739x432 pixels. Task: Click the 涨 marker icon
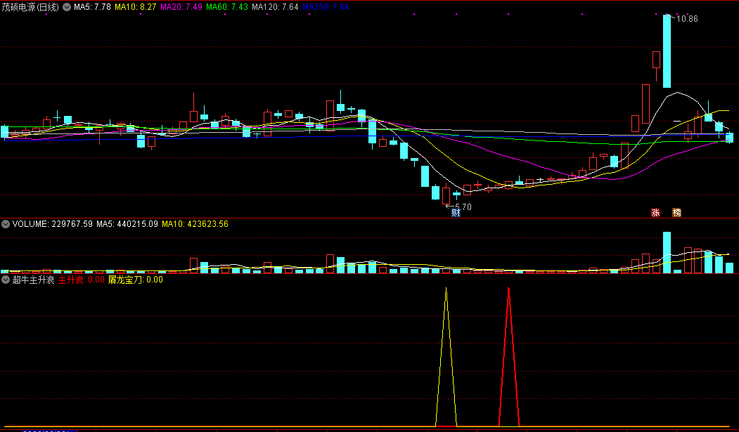pos(655,213)
